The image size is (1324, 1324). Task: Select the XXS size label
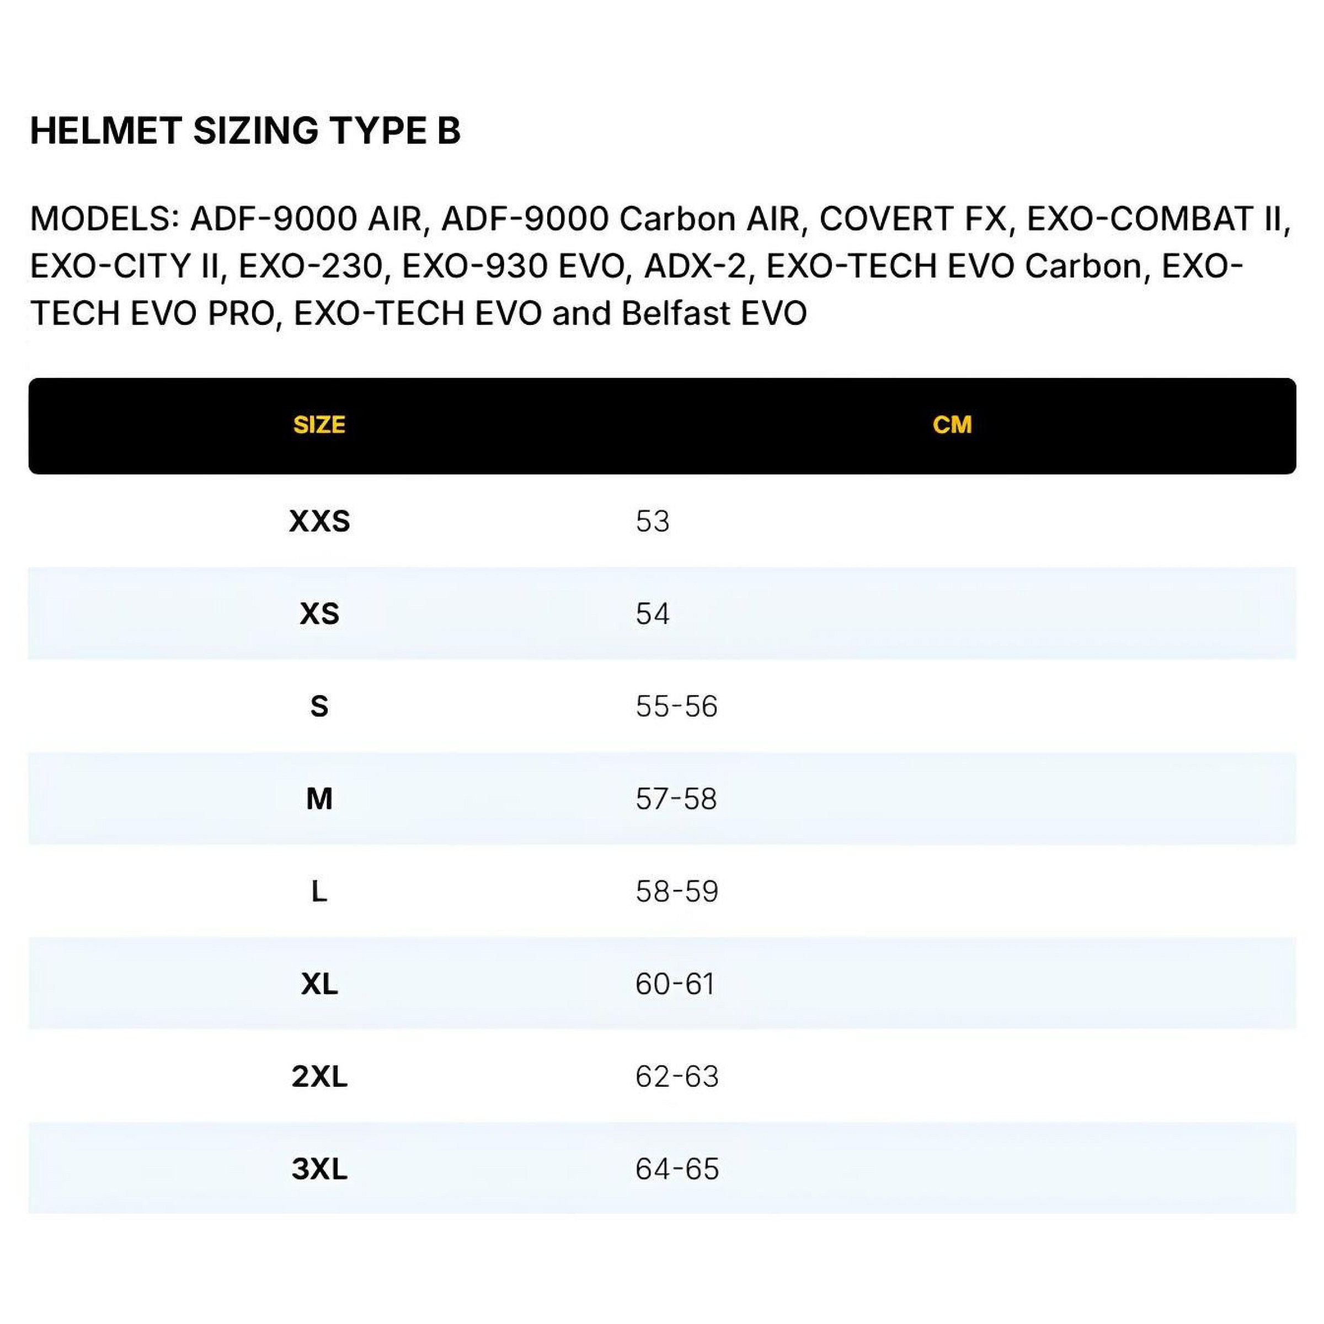tap(319, 521)
